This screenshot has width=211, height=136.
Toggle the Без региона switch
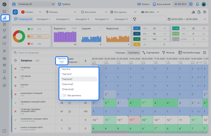click(x=64, y=95)
